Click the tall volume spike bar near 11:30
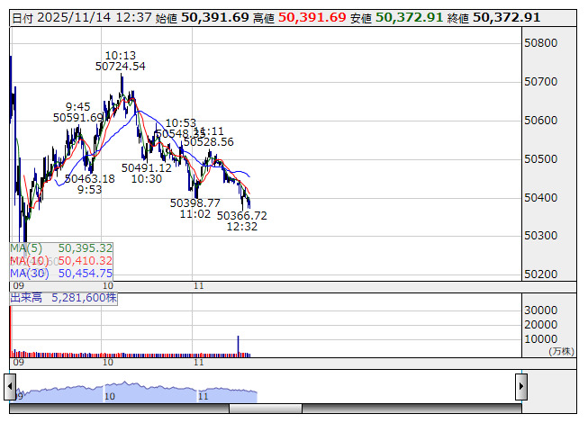Viewport: 588px width, 423px height. point(238,346)
